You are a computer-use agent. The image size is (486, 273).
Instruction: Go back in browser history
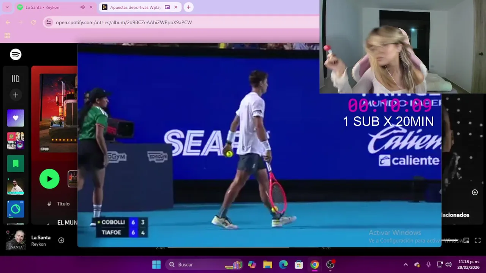point(8,22)
